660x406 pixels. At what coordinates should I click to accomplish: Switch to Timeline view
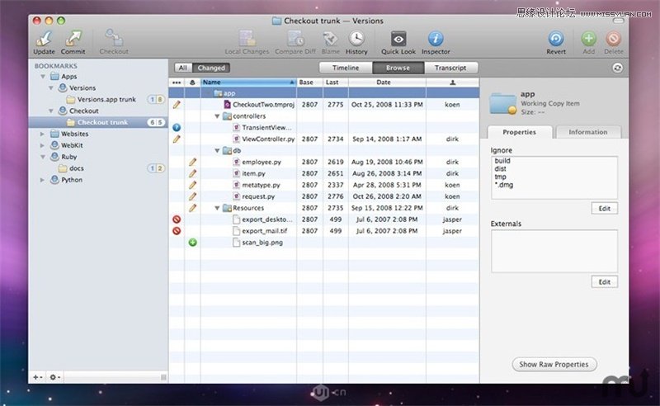[346, 68]
